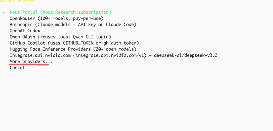Viewport: 273px width, 131px height.
Task: Choose the Integrate.api.nvidia.com provider
Action: (40, 55)
